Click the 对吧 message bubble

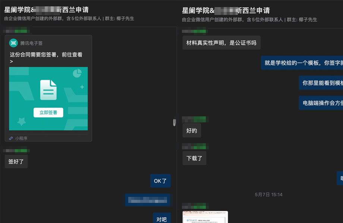(x=161, y=219)
